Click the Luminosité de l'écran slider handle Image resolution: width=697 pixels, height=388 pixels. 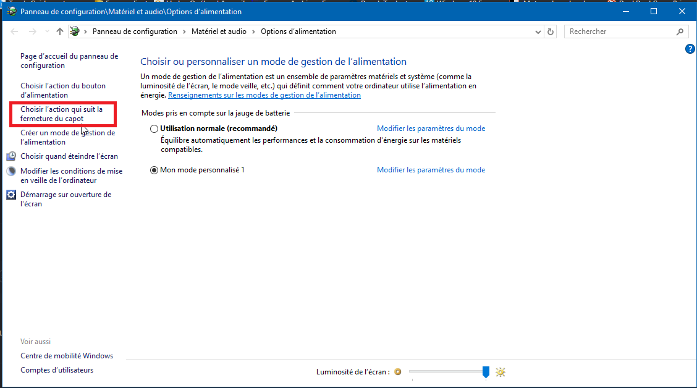[x=486, y=371]
